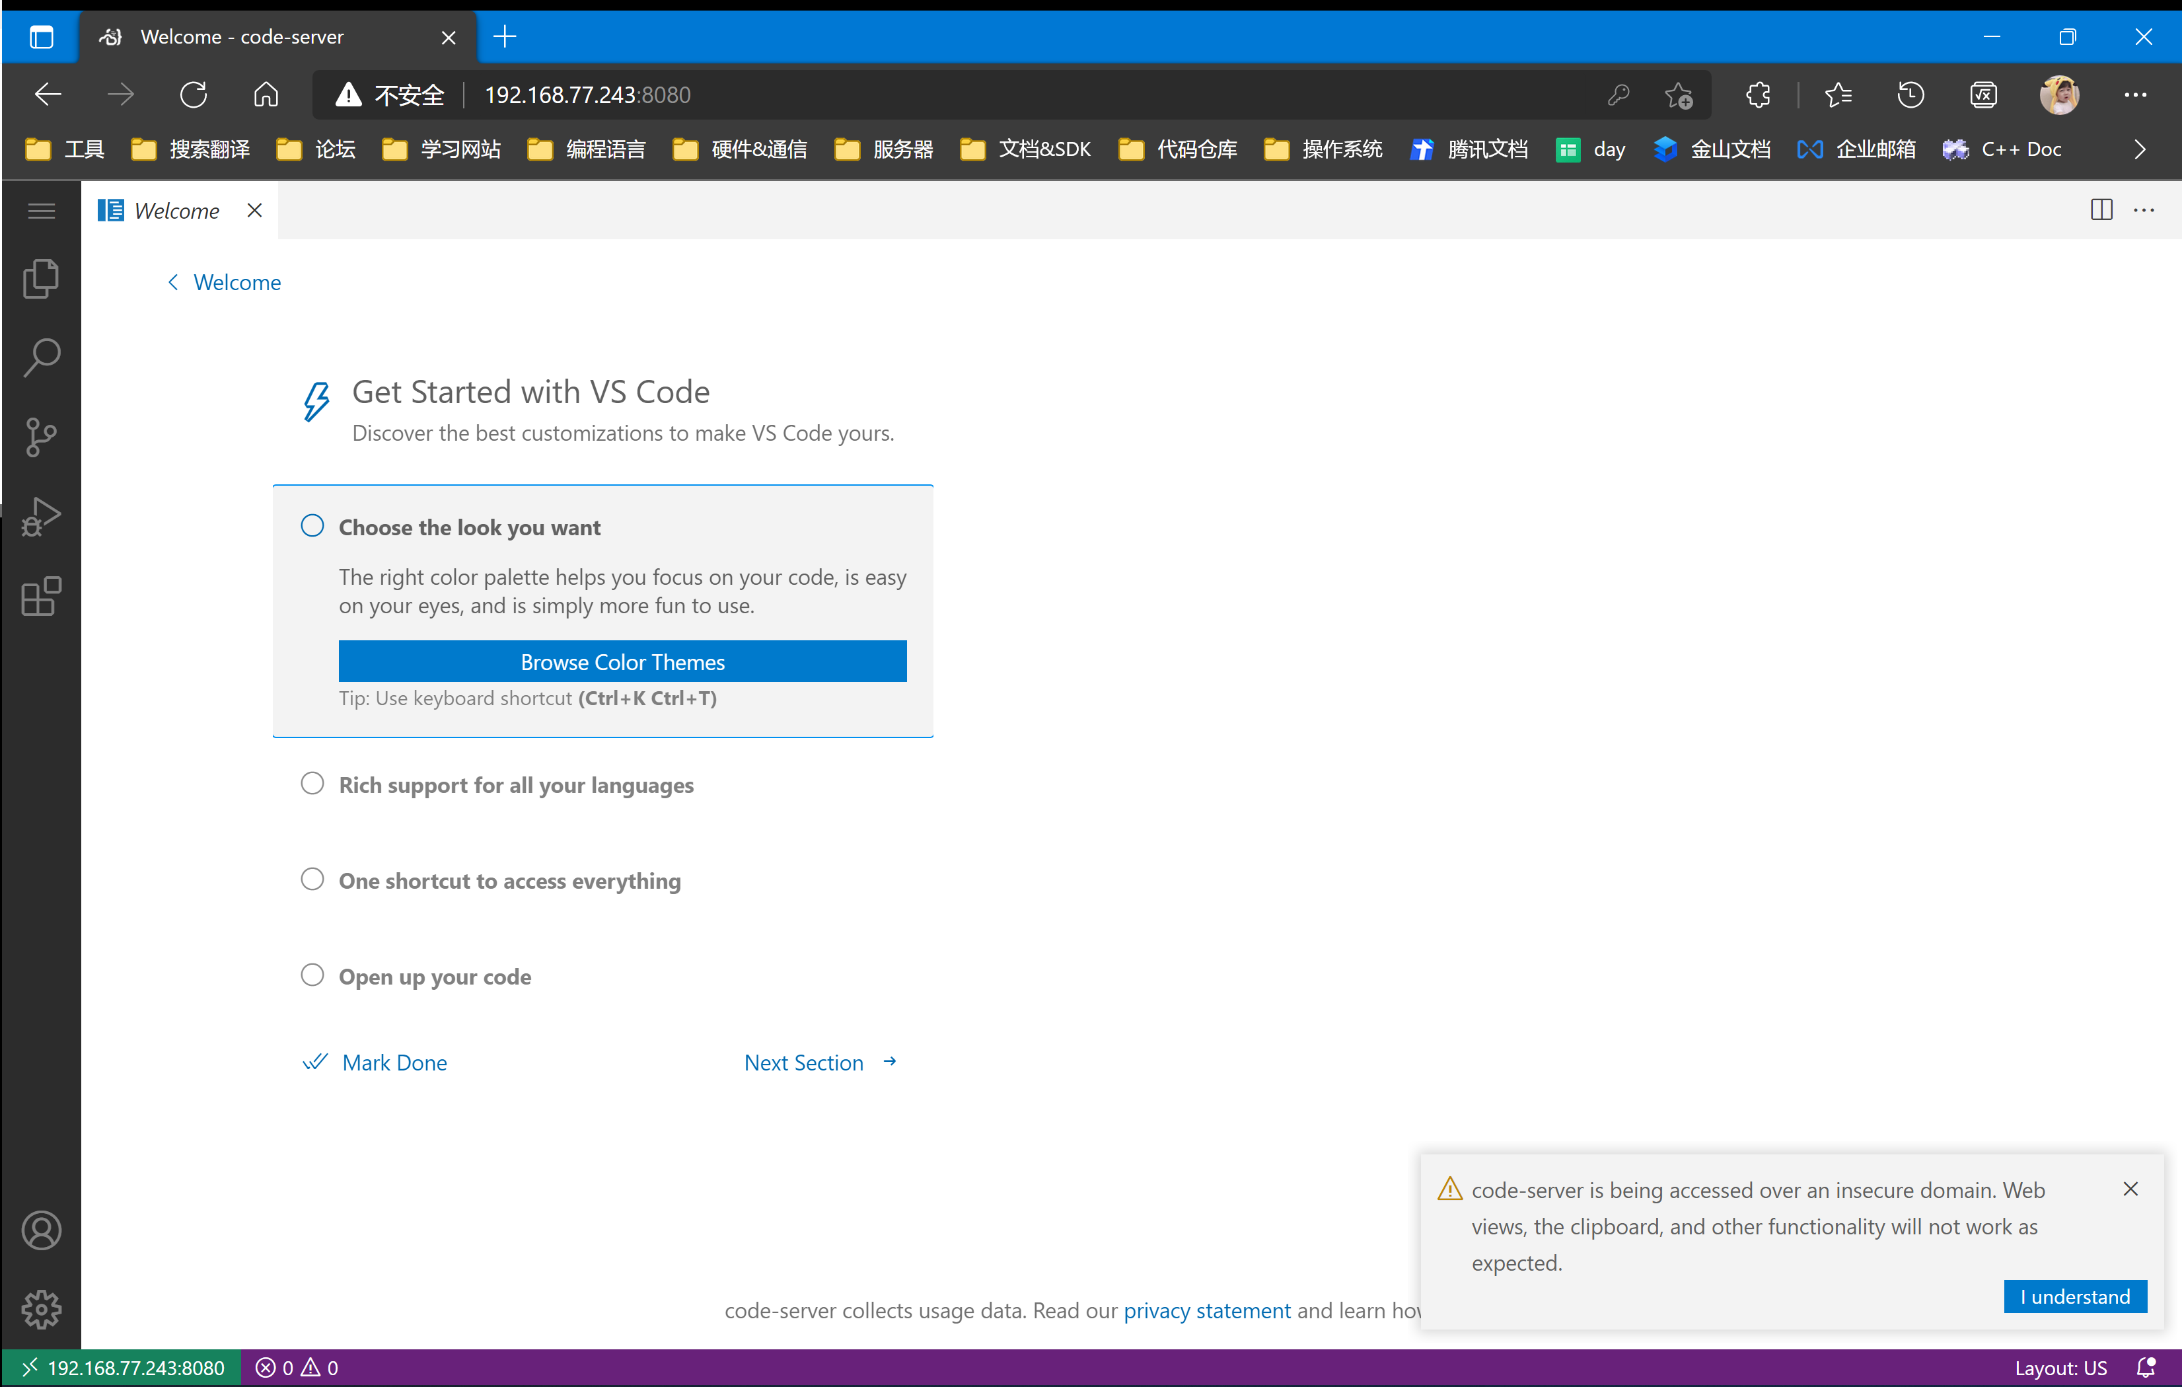Click the Accounts icon in sidebar
2182x1387 pixels.
pyautogui.click(x=41, y=1230)
